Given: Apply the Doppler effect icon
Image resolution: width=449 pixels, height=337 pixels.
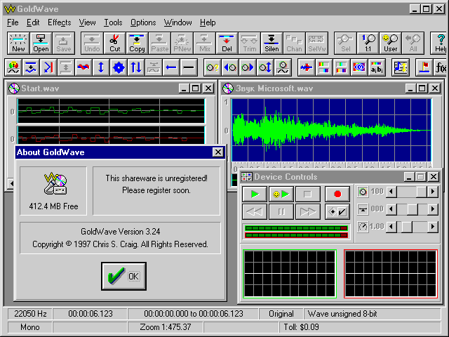Looking at the screenshot, I should [x=13, y=67].
